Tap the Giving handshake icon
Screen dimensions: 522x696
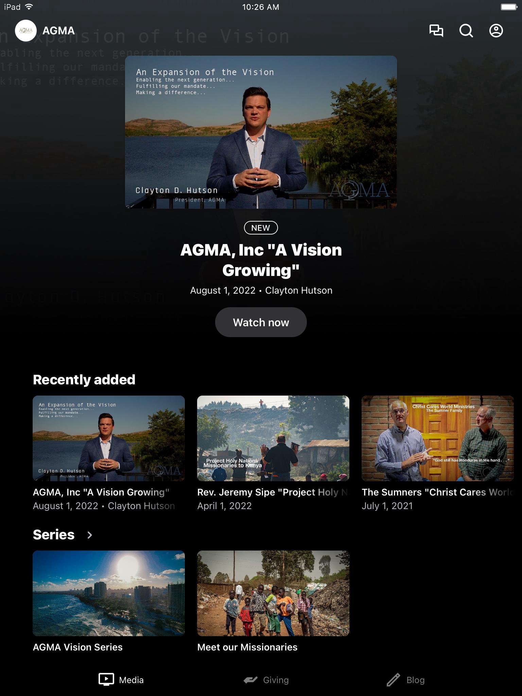[x=250, y=680]
